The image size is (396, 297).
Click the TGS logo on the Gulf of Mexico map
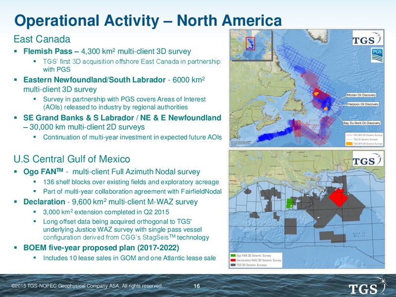(368, 159)
